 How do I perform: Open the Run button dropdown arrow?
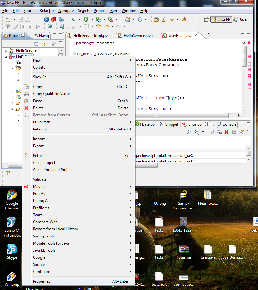pyautogui.click(x=92, y=19)
